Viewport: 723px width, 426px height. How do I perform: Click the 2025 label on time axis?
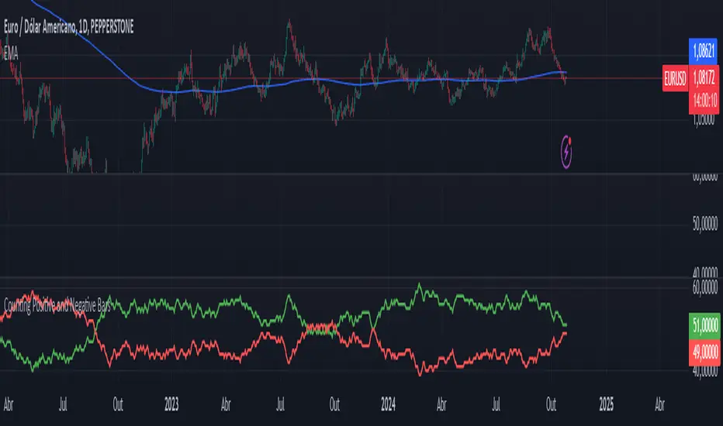(606, 404)
